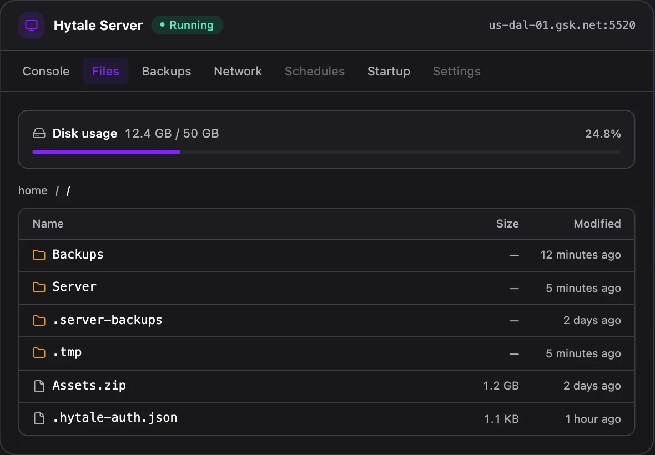This screenshot has width=655, height=455.
Task: Go to the Network tab
Action: (x=238, y=72)
